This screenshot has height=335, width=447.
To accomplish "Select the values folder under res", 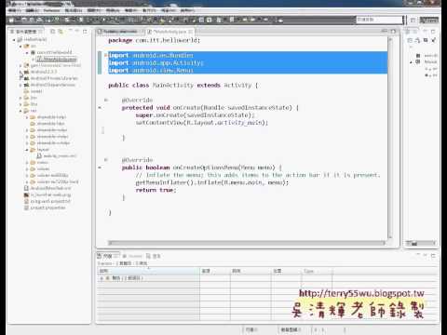I will (x=40, y=168).
